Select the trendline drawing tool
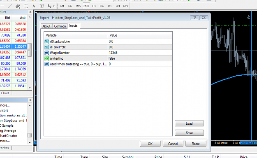The width and height of the screenshot is (257, 158). (10, 6)
